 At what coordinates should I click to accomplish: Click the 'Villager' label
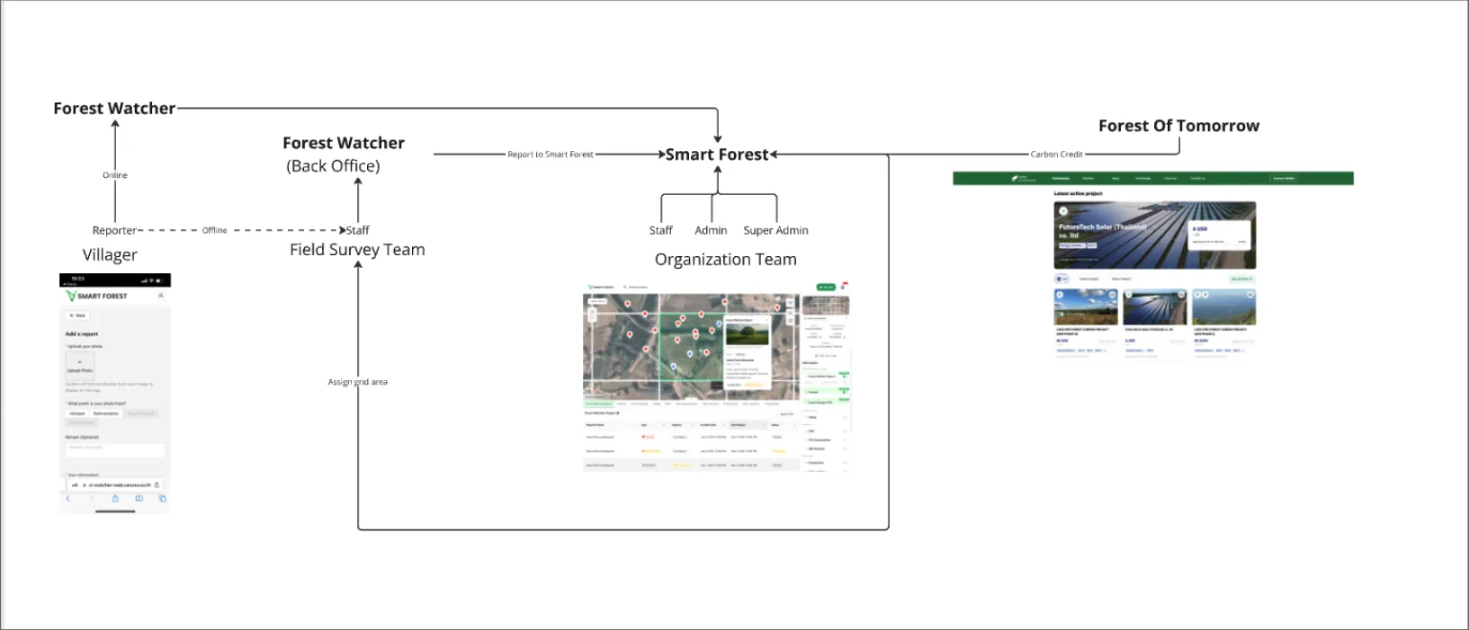pyautogui.click(x=110, y=255)
